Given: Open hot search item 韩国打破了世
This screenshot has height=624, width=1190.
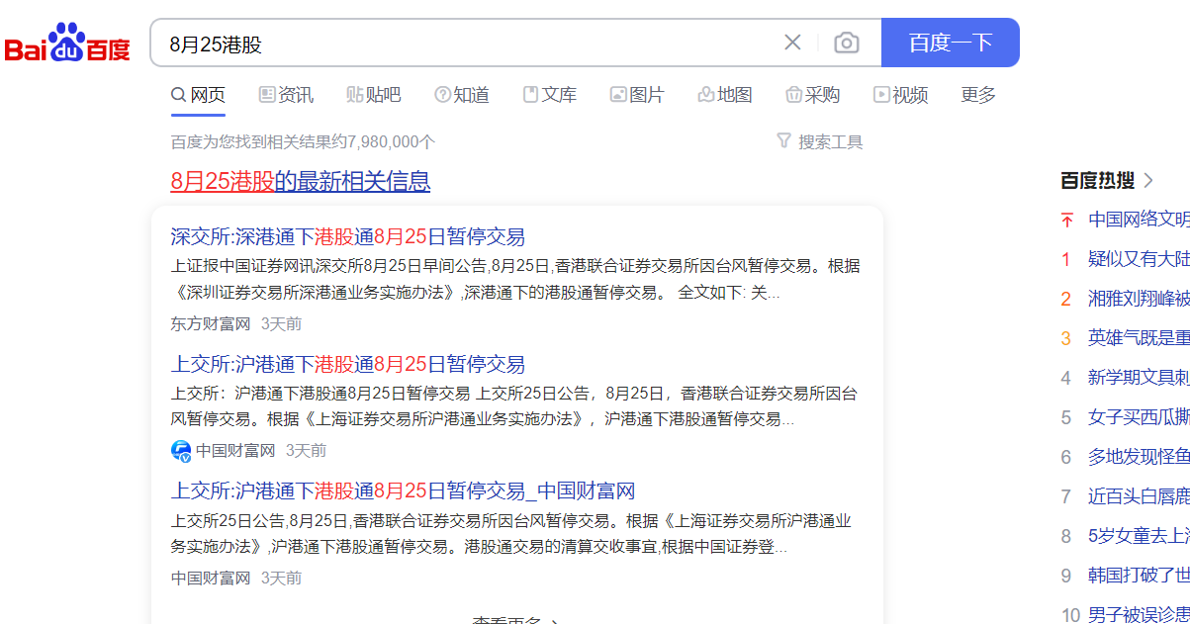Looking at the screenshot, I should pos(1139,576).
